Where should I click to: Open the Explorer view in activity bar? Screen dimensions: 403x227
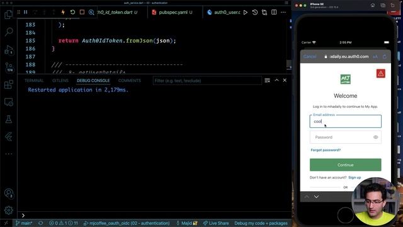coord(8,15)
